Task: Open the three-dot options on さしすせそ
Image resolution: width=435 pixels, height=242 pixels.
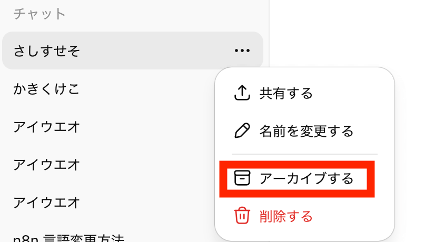Action: click(242, 51)
